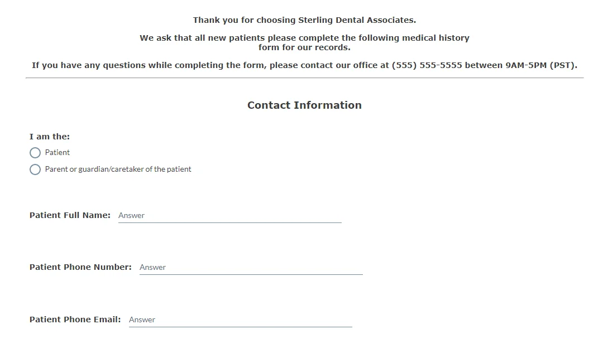The height and width of the screenshot is (339, 608).
Task: Click the Patient Full Name label
Action: 69,215
